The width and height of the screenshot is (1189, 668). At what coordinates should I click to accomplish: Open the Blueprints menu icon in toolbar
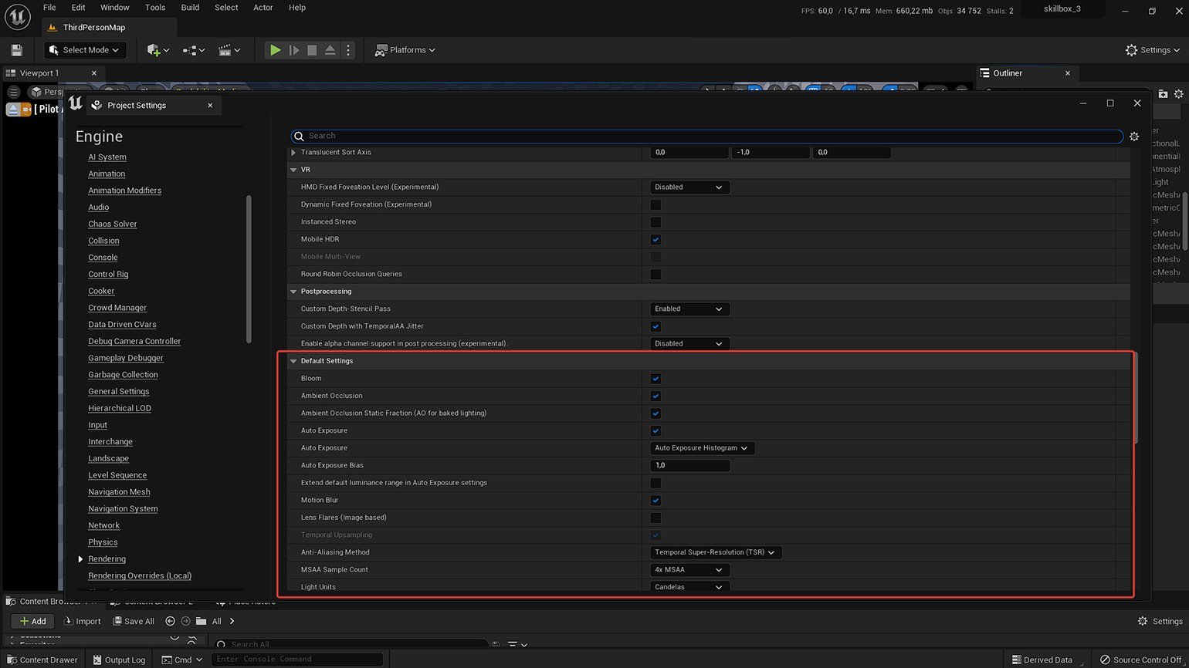pyautogui.click(x=194, y=50)
